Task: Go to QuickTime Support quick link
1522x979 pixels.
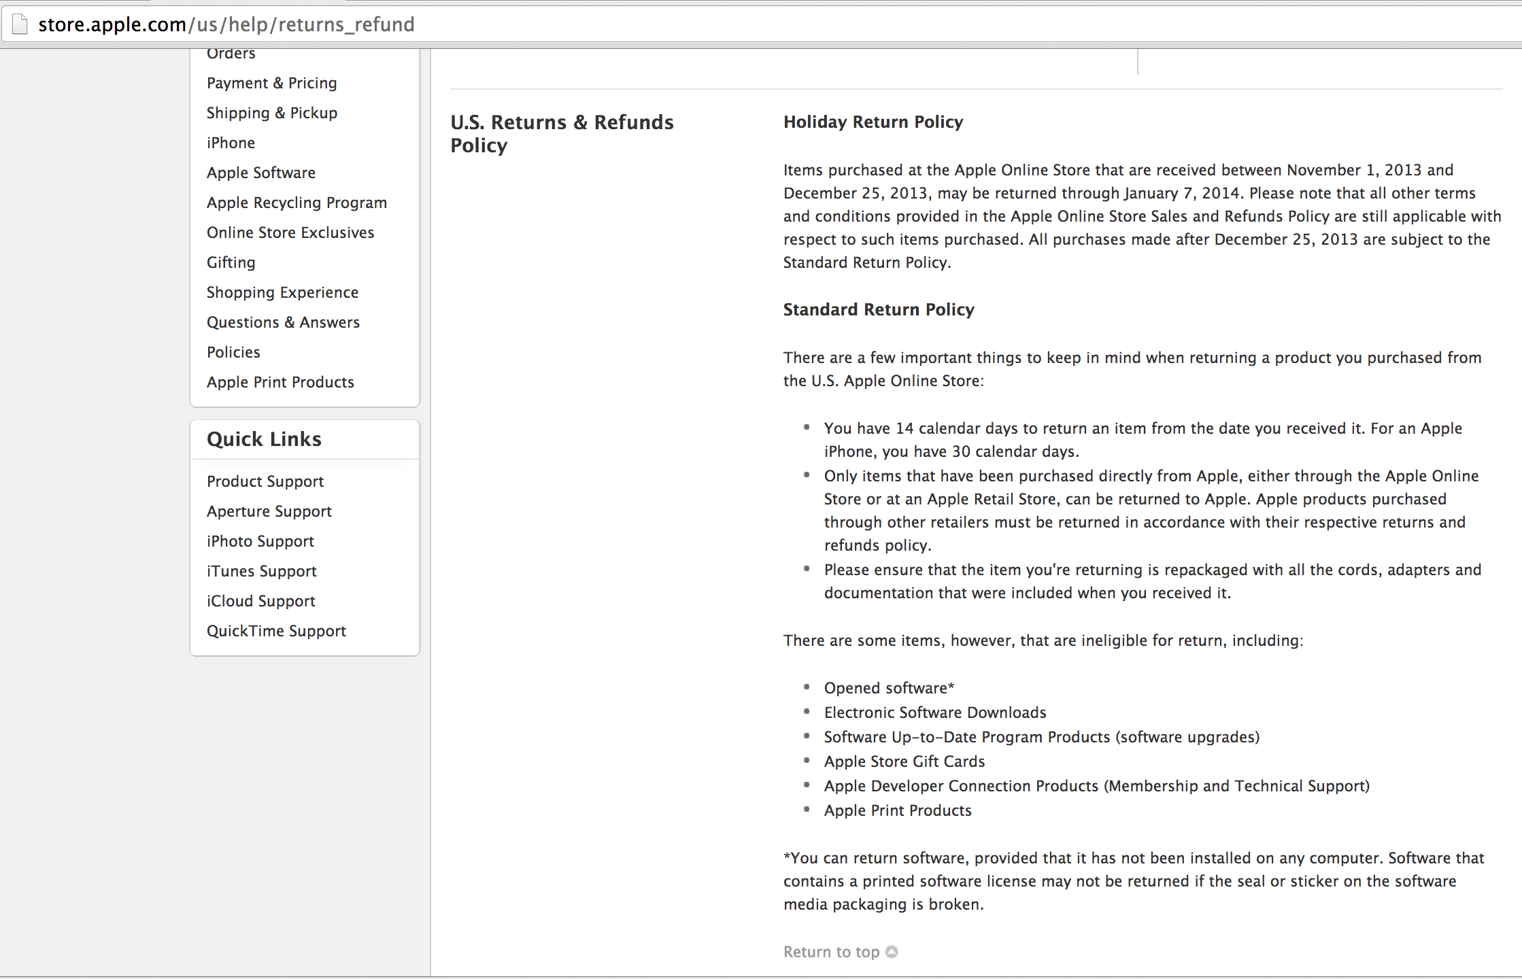Action: (276, 631)
